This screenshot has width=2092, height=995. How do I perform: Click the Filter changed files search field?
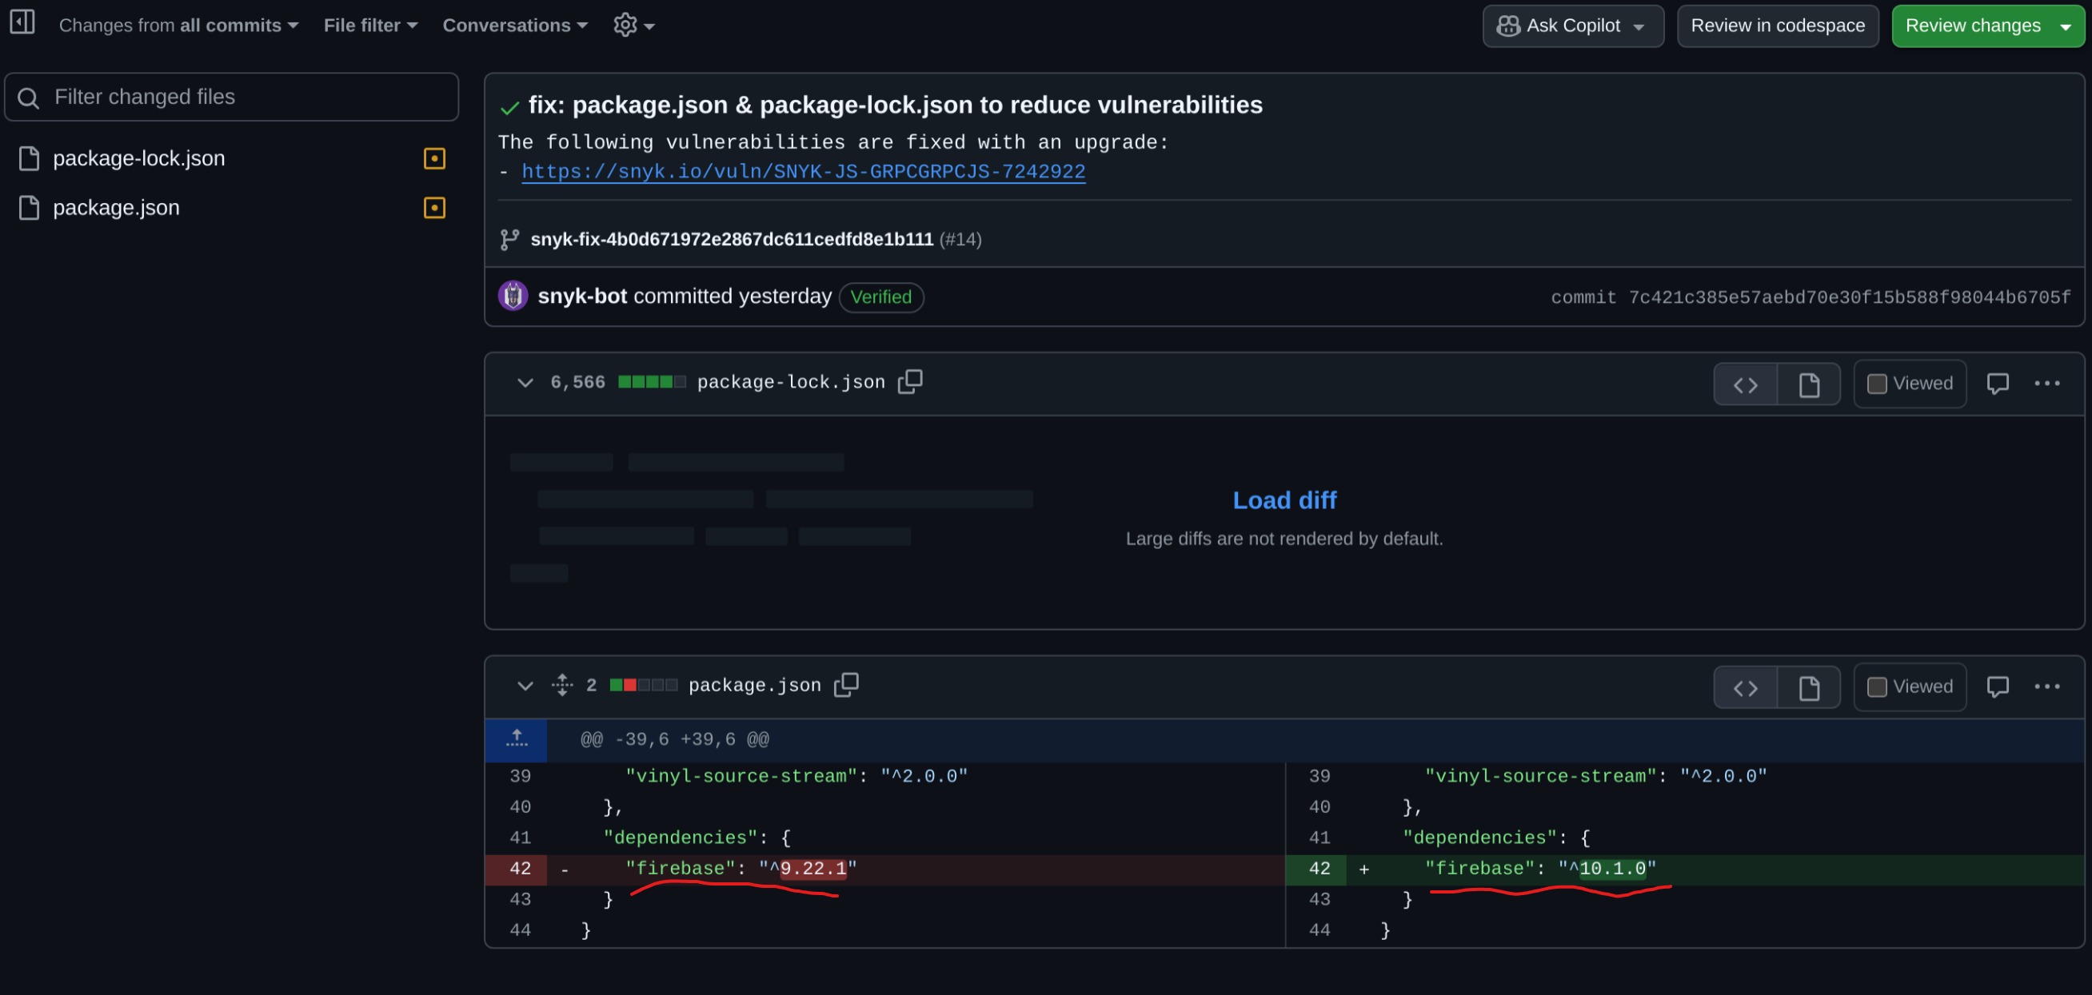(x=231, y=98)
